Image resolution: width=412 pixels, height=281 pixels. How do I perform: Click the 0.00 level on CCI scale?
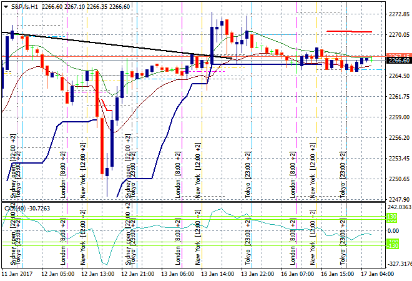point(395,230)
